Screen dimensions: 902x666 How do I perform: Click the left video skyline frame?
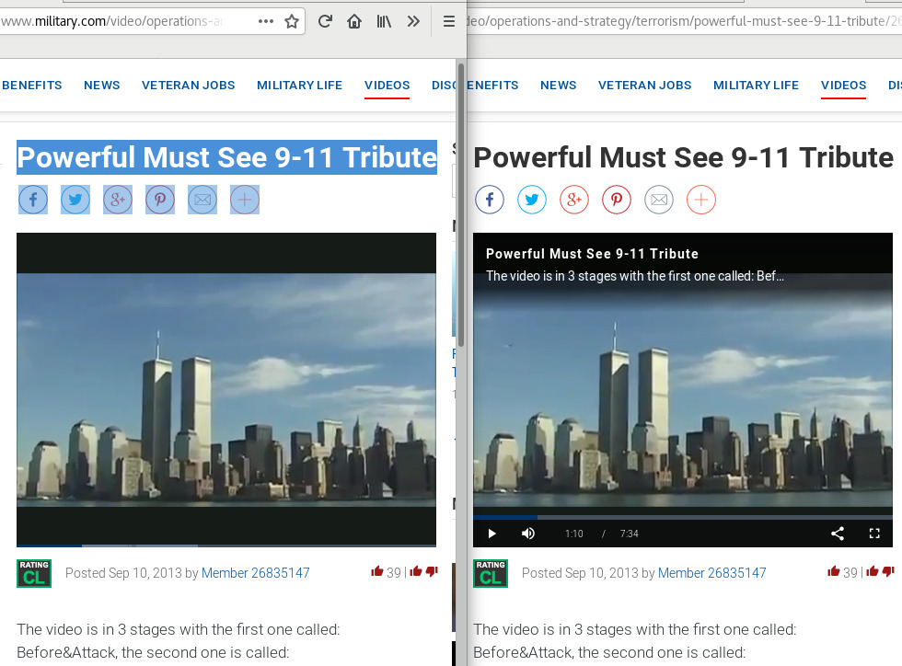226,390
